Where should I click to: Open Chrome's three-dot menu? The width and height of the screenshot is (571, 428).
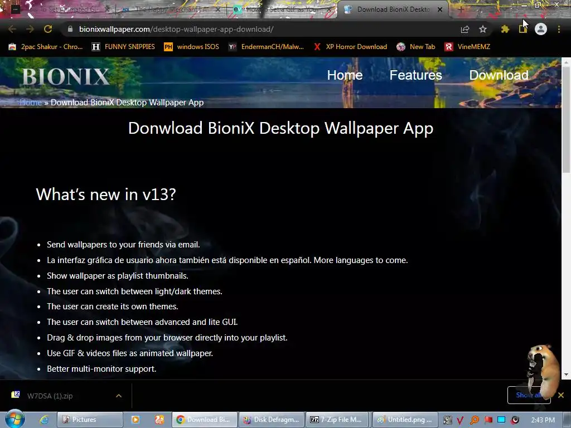(559, 29)
